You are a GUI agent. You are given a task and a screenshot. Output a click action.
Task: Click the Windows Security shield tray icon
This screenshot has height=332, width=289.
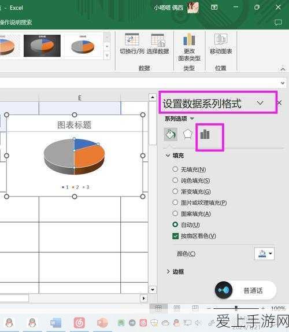click(x=154, y=323)
